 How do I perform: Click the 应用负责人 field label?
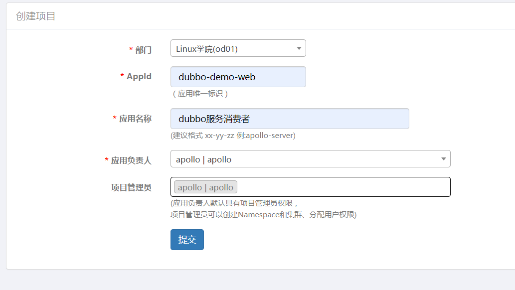click(x=131, y=160)
